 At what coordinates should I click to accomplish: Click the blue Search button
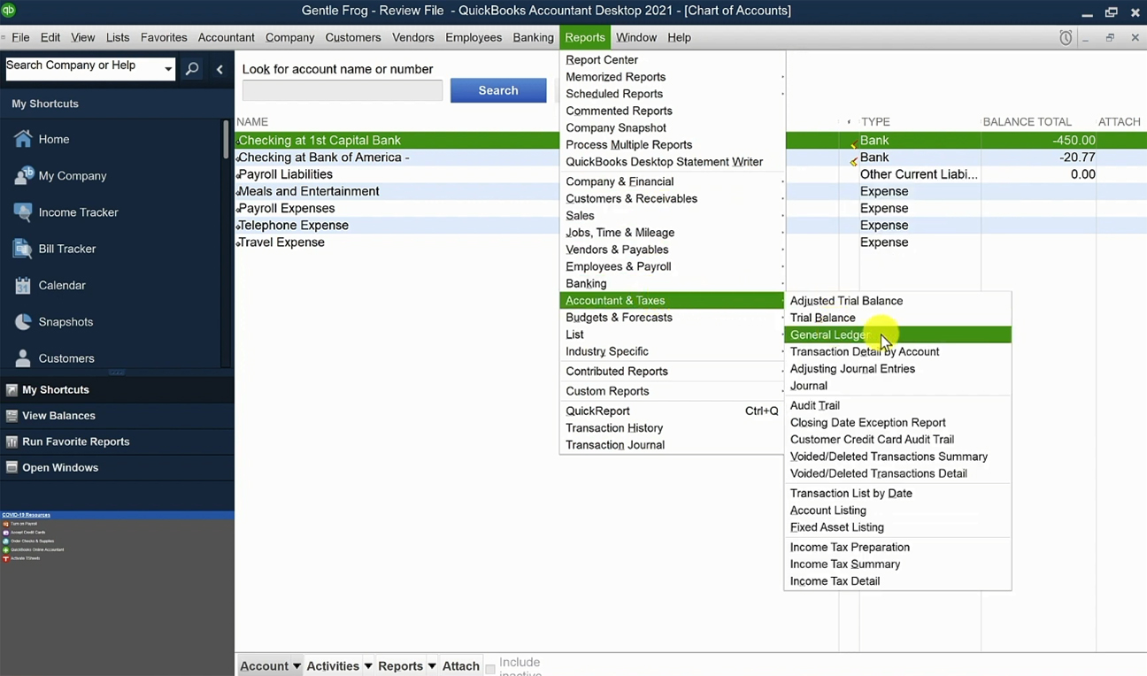pyautogui.click(x=498, y=90)
